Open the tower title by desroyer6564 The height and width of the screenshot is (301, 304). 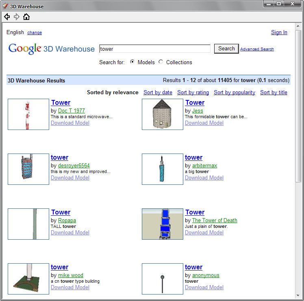coord(59,157)
